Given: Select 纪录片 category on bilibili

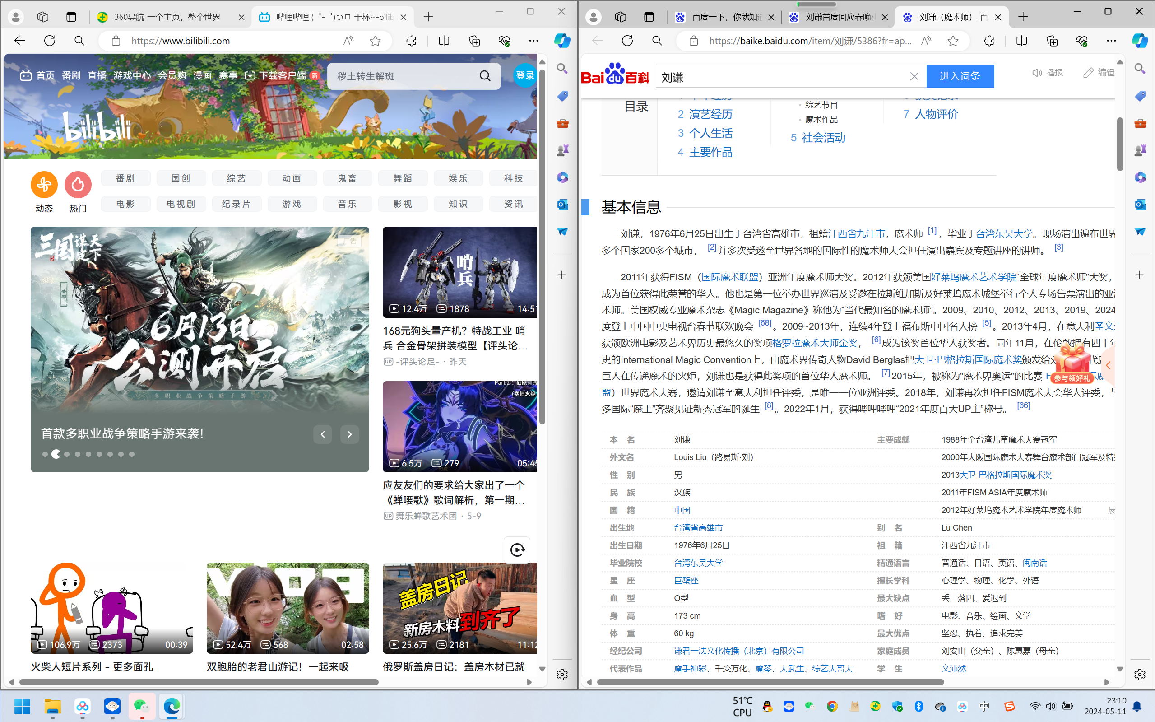Looking at the screenshot, I should (236, 204).
